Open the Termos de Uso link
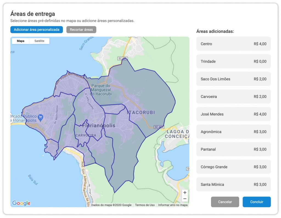 click(x=145, y=205)
